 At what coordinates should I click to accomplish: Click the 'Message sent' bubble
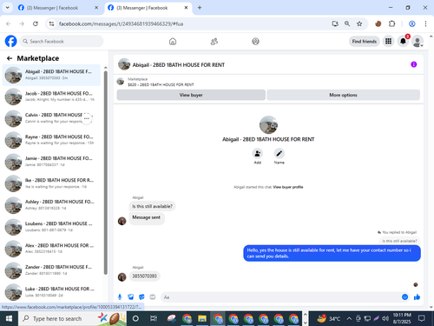click(147, 217)
